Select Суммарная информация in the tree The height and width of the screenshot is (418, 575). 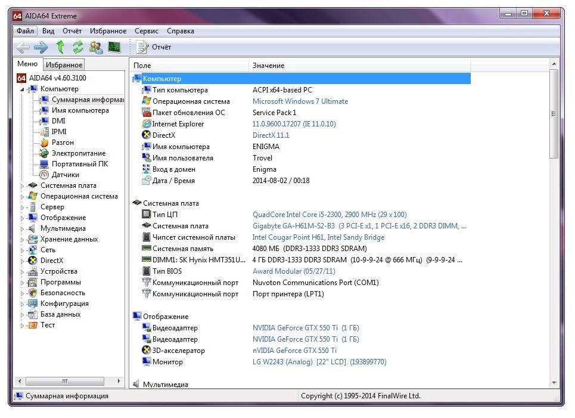coord(87,100)
